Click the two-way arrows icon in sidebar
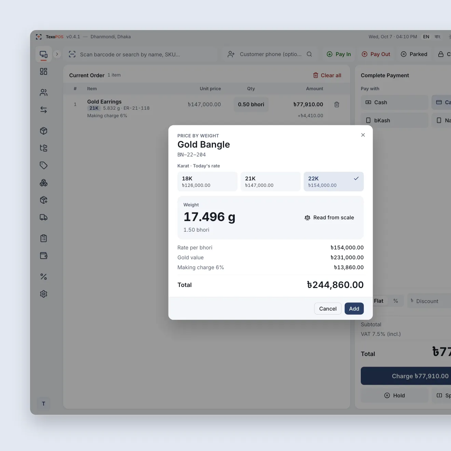 43,110
